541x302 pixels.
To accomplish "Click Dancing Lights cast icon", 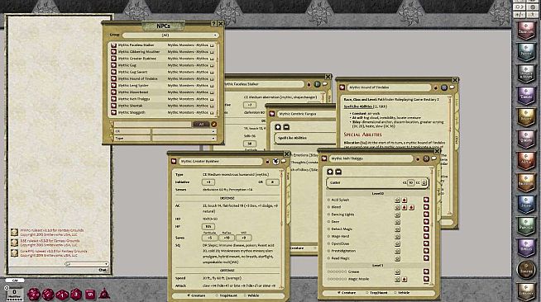I will [397, 215].
